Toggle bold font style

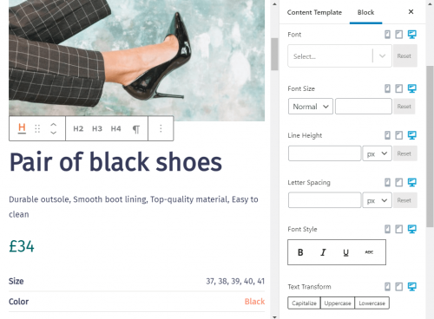pos(300,252)
